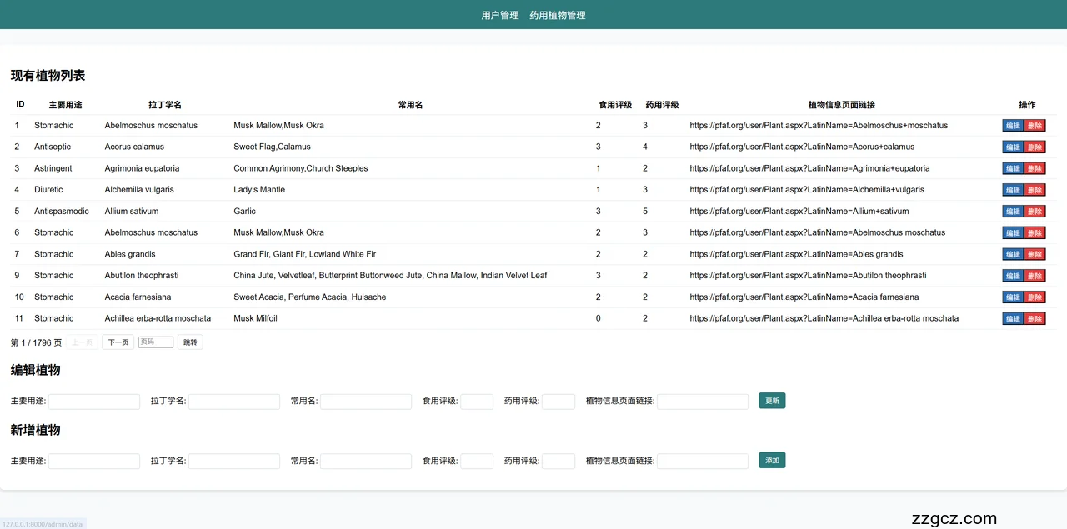Edit the Abutilon theophrasti row
Image resolution: width=1067 pixels, height=529 pixels.
(x=1012, y=276)
